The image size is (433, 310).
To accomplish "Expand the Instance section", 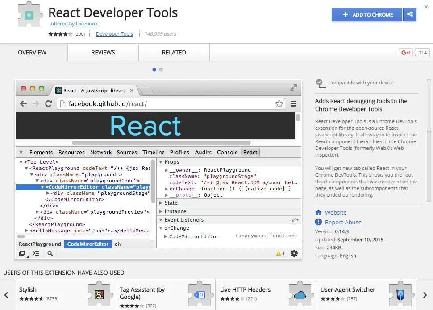I will click(161, 211).
